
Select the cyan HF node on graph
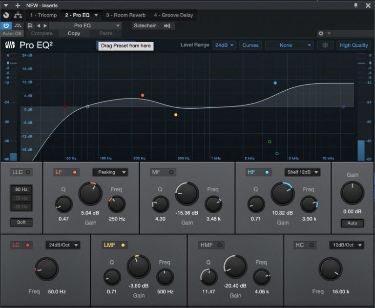coord(275,83)
